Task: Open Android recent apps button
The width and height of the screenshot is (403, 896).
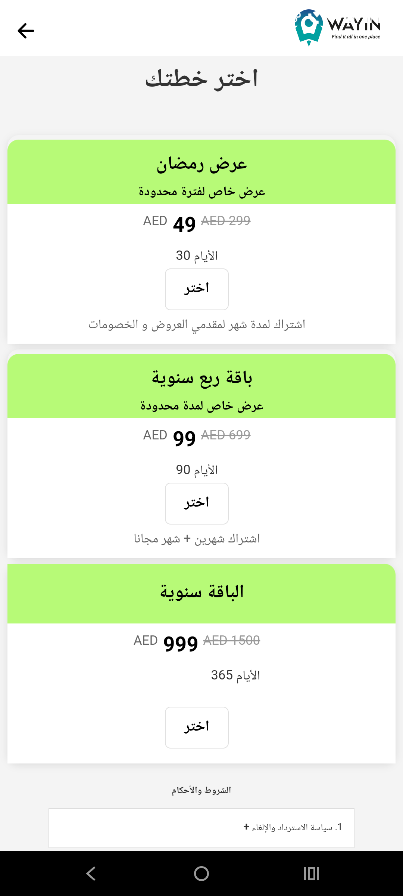Action: [x=312, y=874]
